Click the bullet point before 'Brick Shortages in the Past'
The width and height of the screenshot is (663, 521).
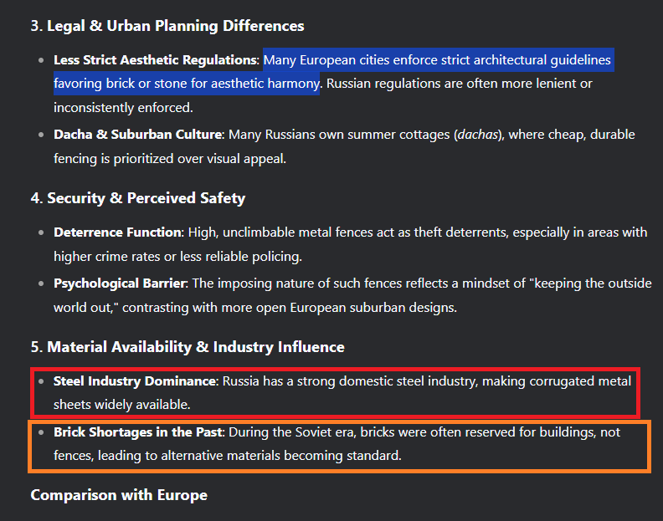(x=42, y=432)
